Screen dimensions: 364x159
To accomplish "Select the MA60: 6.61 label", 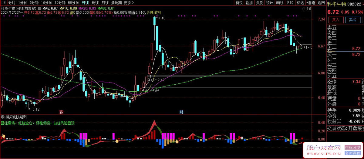I will [x=106, y=8].
